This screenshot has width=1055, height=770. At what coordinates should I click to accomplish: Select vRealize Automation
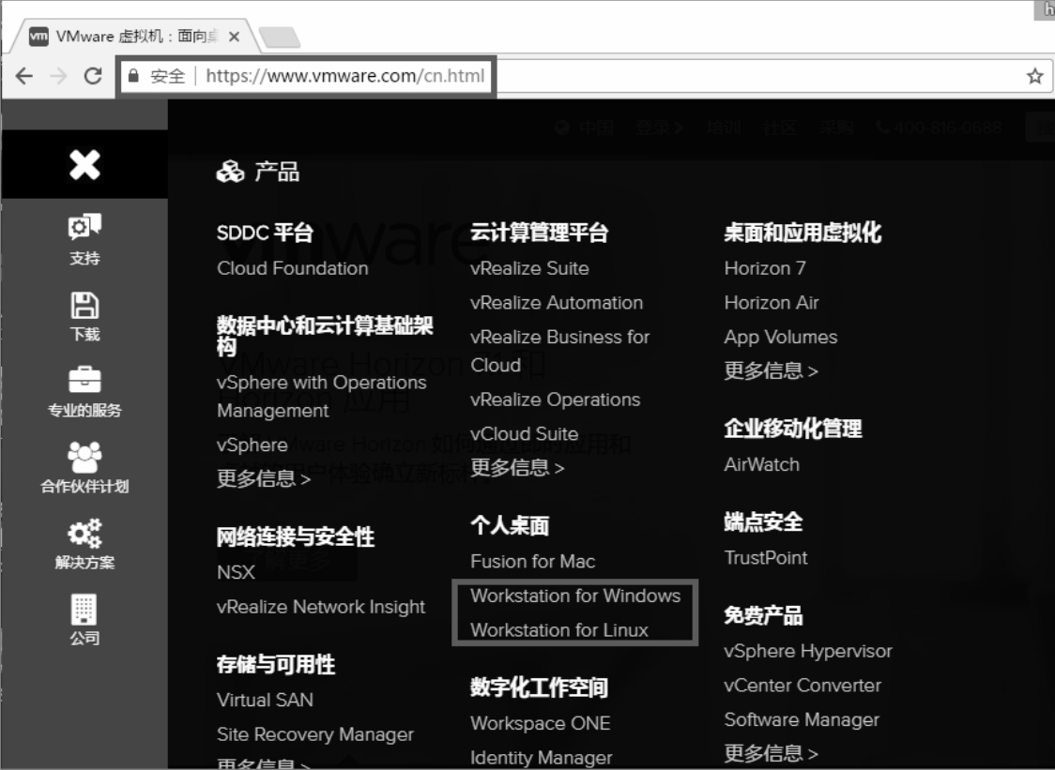(557, 303)
